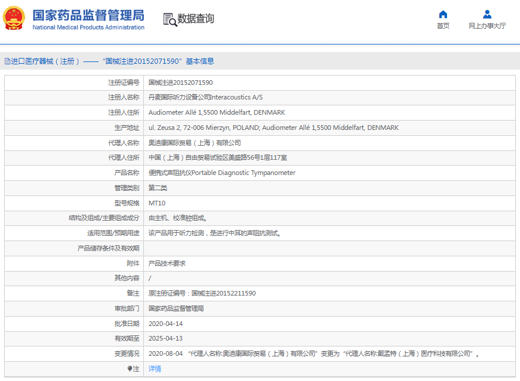Screen dimensions: 520x381
Task: Click the 数据查询 heading text
Action: click(x=196, y=19)
